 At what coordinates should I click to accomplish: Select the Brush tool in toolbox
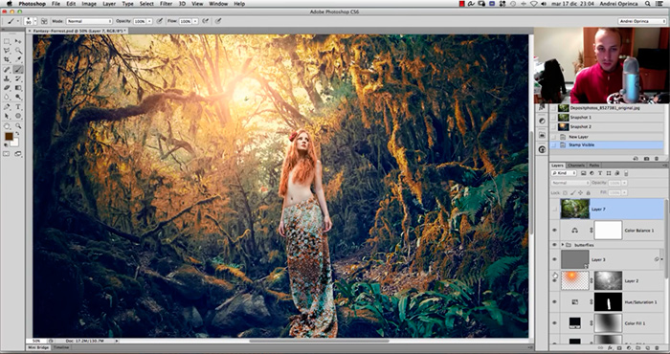pos(18,69)
